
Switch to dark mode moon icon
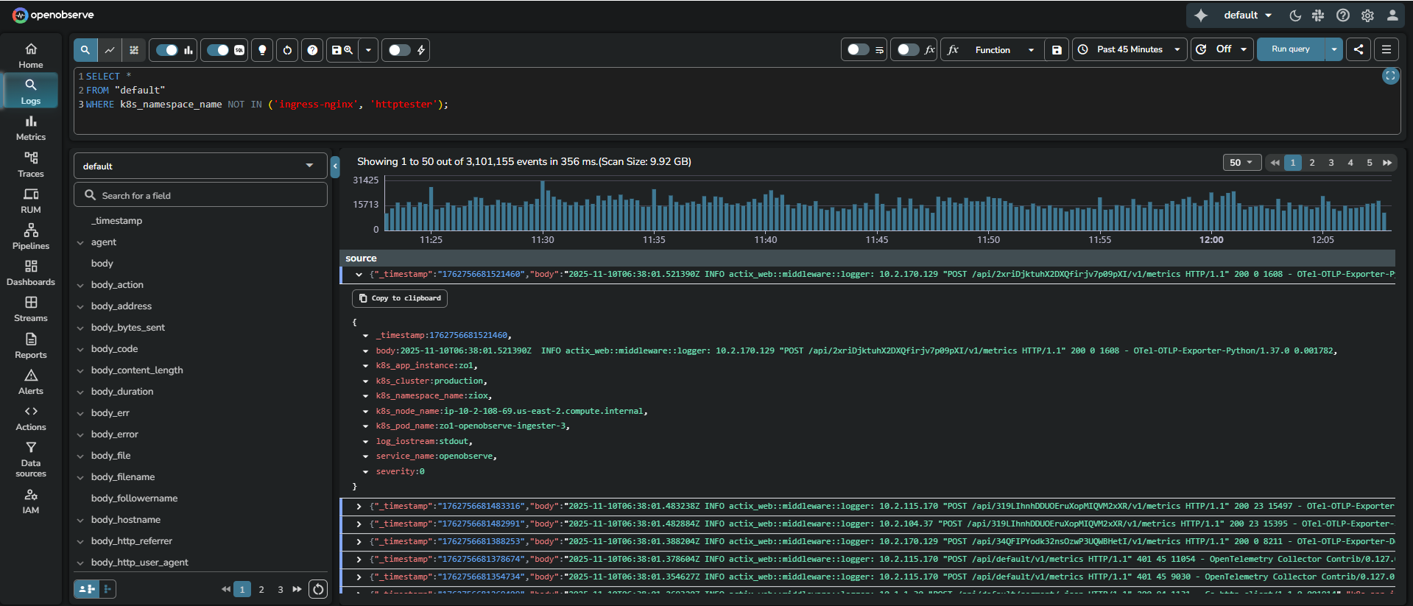click(x=1295, y=15)
